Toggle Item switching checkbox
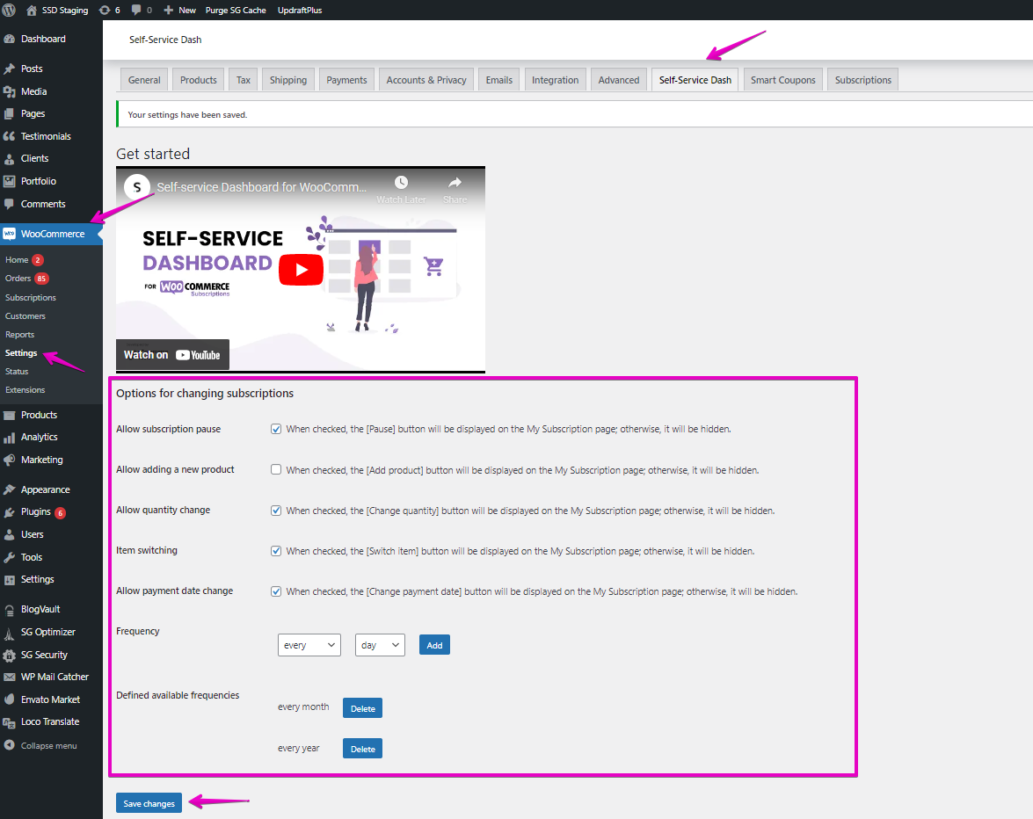 point(276,551)
